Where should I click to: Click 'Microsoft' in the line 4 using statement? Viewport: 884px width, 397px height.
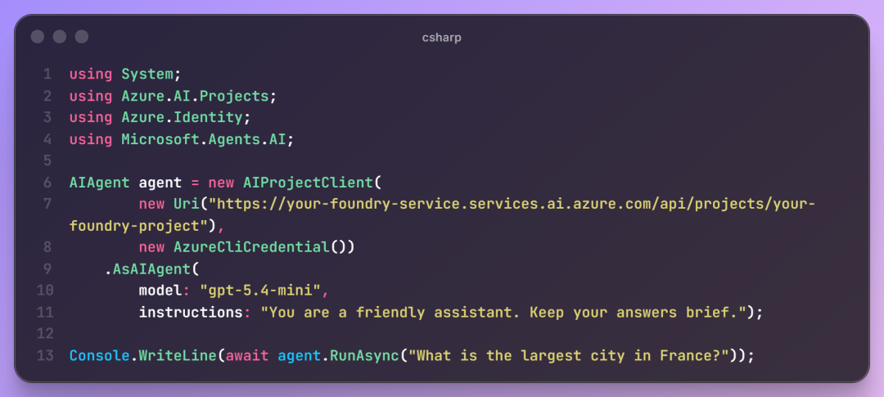click(160, 139)
